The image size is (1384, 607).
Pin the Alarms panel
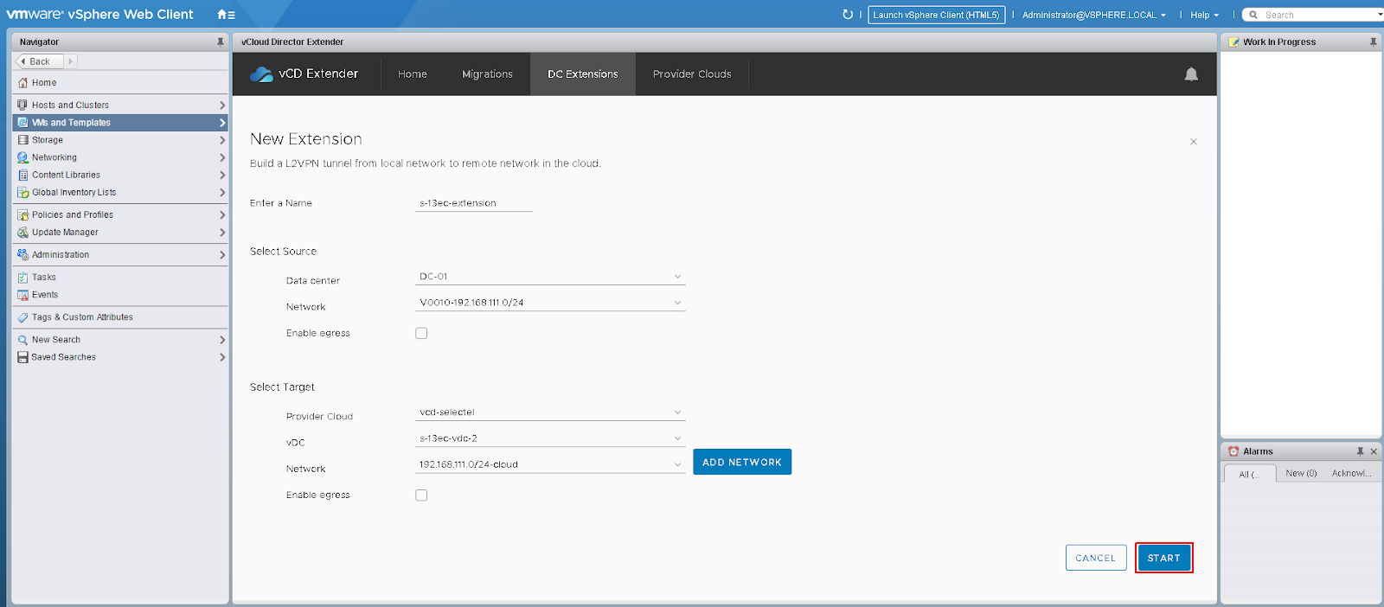1360,451
